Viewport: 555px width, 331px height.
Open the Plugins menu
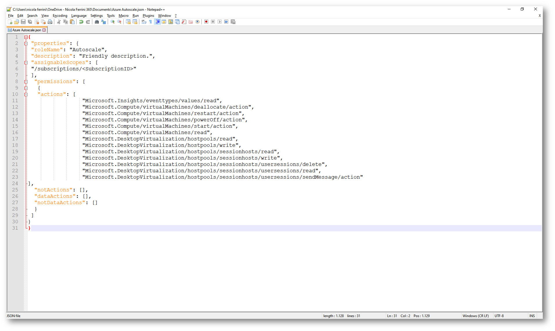[x=148, y=16]
